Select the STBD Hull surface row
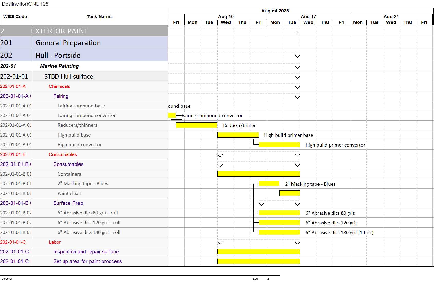434x282 pixels. pyautogui.click(x=84, y=76)
